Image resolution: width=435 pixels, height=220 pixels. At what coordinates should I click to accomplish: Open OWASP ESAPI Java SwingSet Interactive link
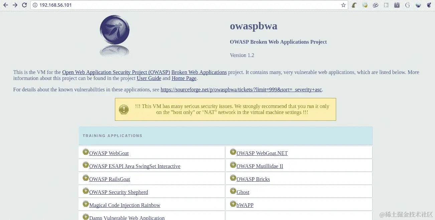[x=135, y=166]
